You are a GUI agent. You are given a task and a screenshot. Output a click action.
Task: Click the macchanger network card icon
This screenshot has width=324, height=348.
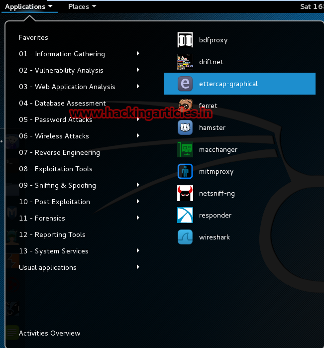pyautogui.click(x=185, y=149)
